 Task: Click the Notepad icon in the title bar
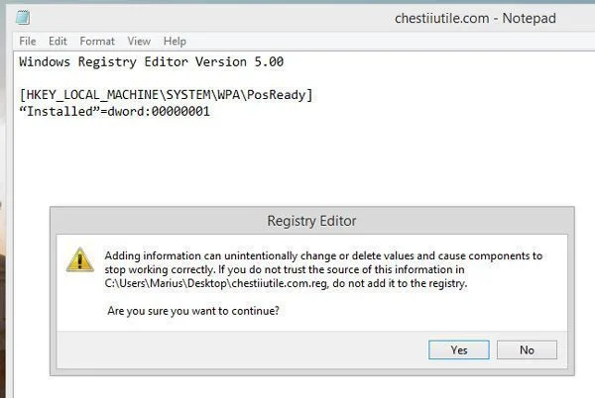pos(23,18)
